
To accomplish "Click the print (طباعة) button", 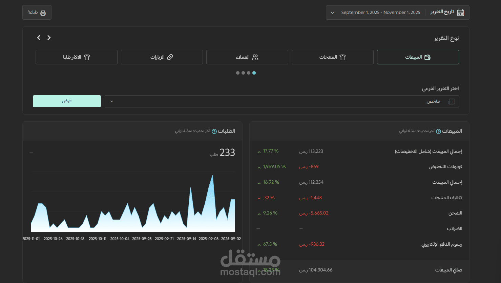I will tap(37, 13).
